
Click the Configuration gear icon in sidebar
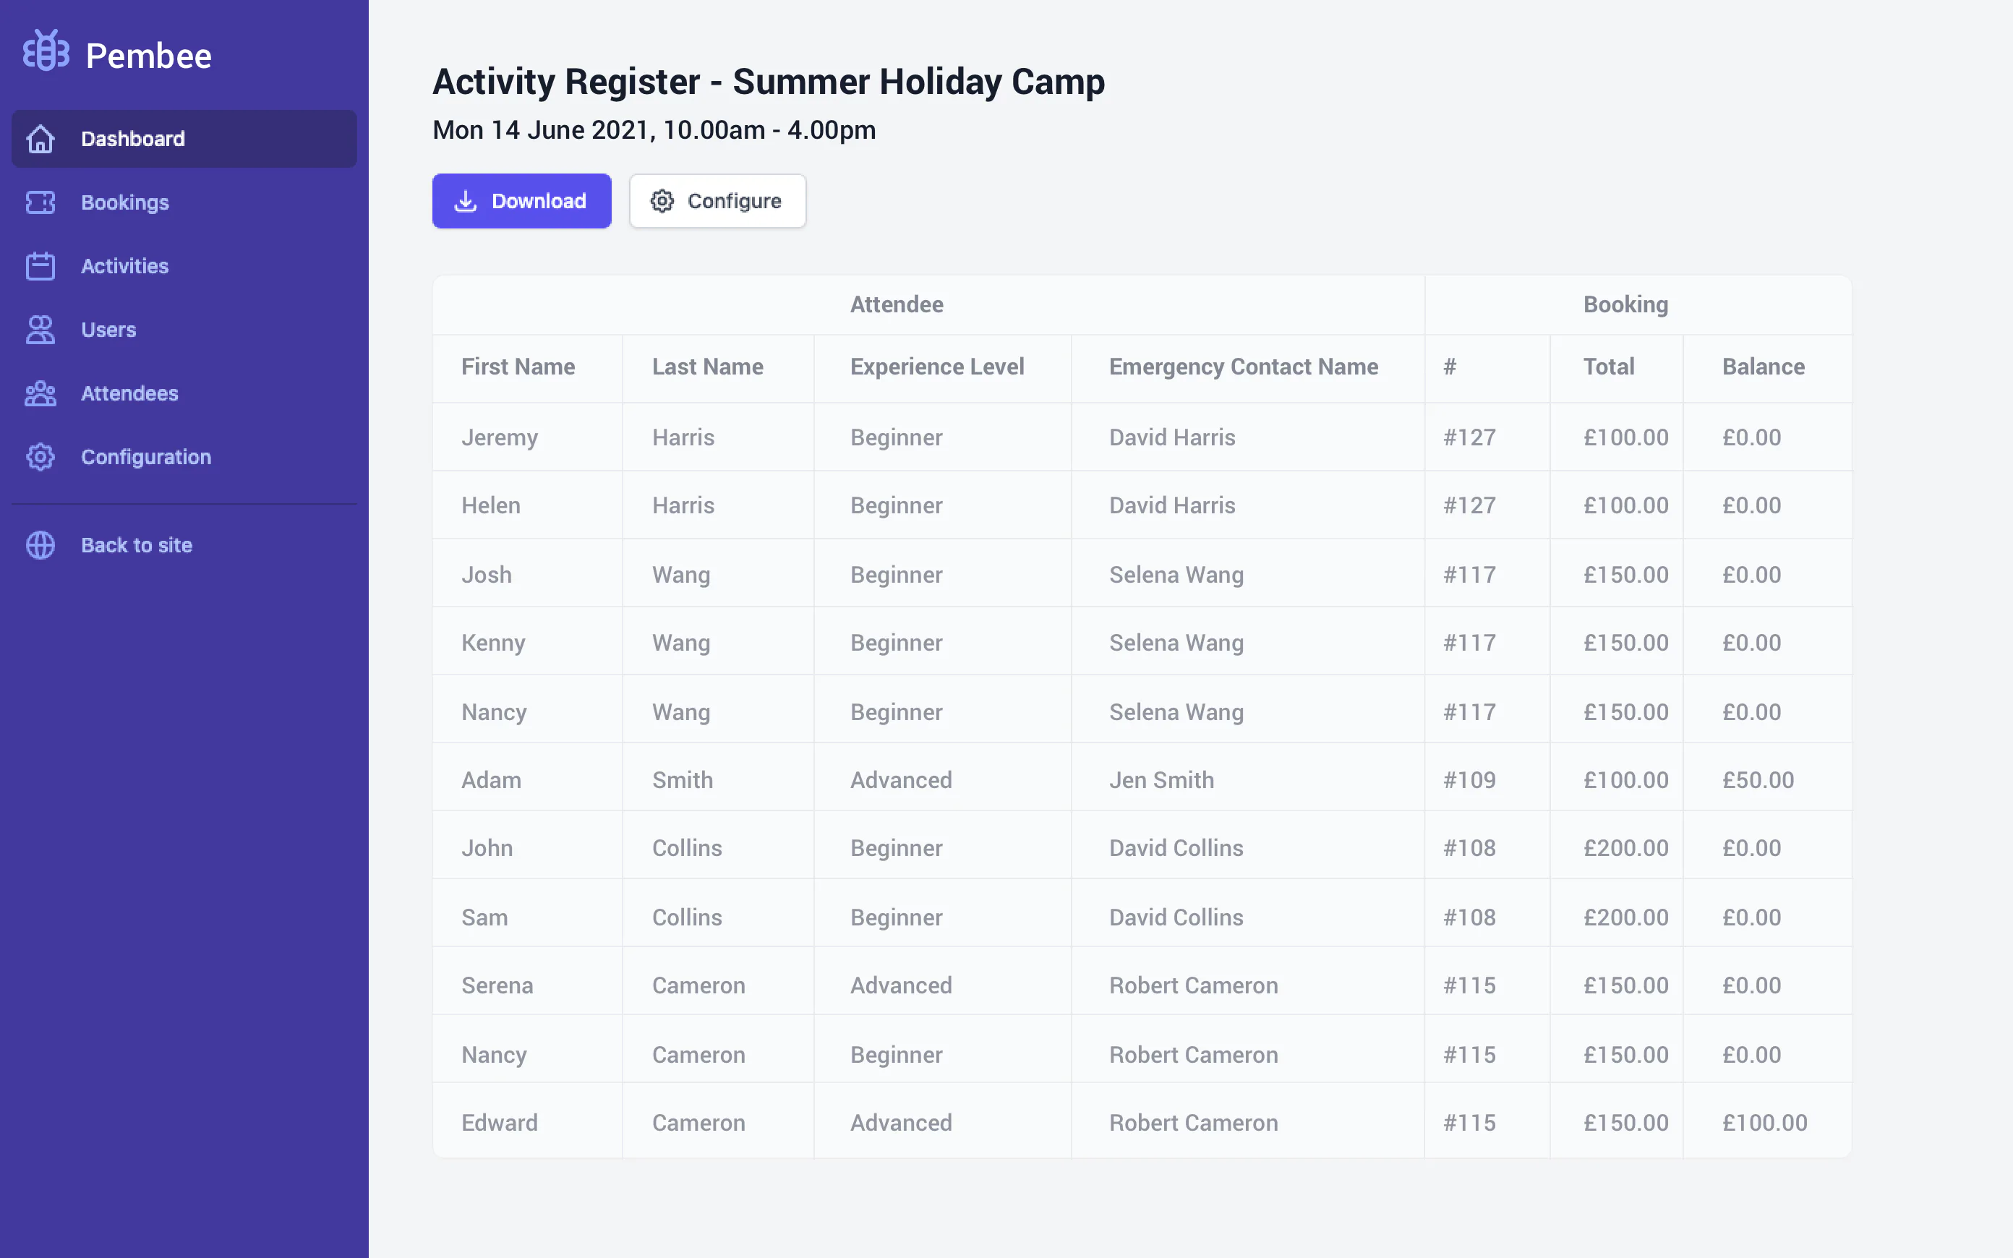click(40, 457)
